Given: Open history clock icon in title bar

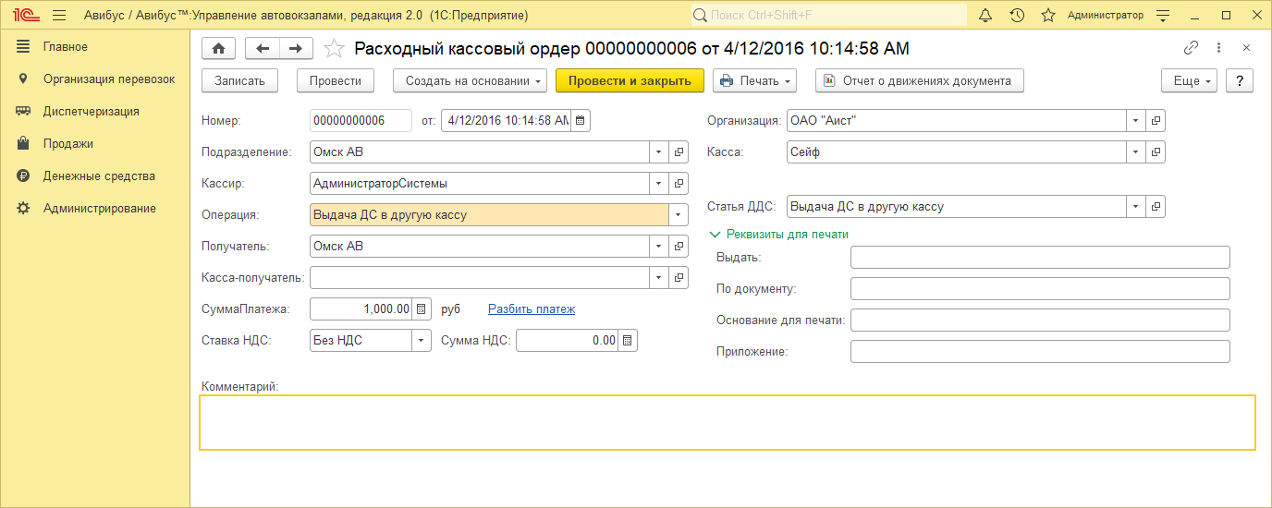Looking at the screenshot, I should (1017, 16).
